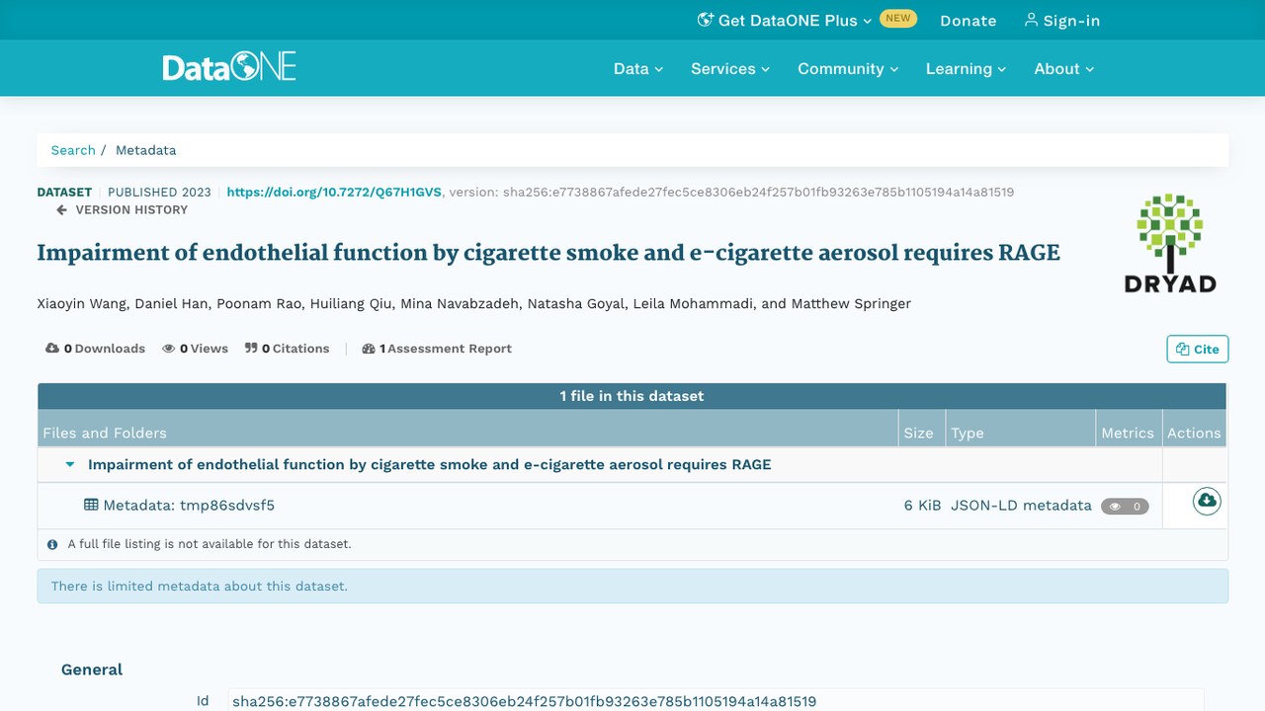Expand the Community menu

(848, 68)
